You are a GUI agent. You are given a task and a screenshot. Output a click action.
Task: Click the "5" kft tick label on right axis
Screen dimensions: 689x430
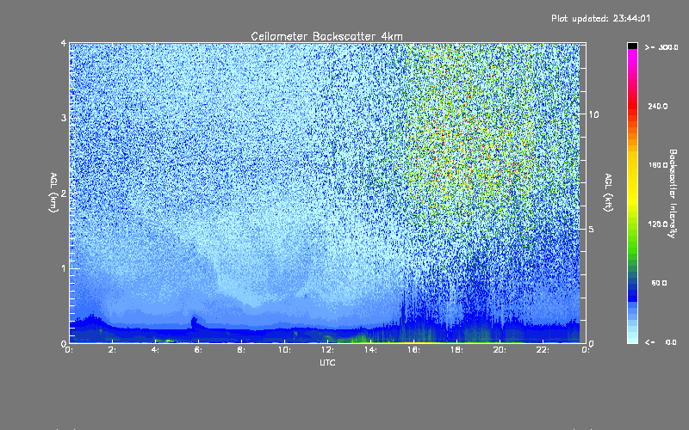point(592,229)
